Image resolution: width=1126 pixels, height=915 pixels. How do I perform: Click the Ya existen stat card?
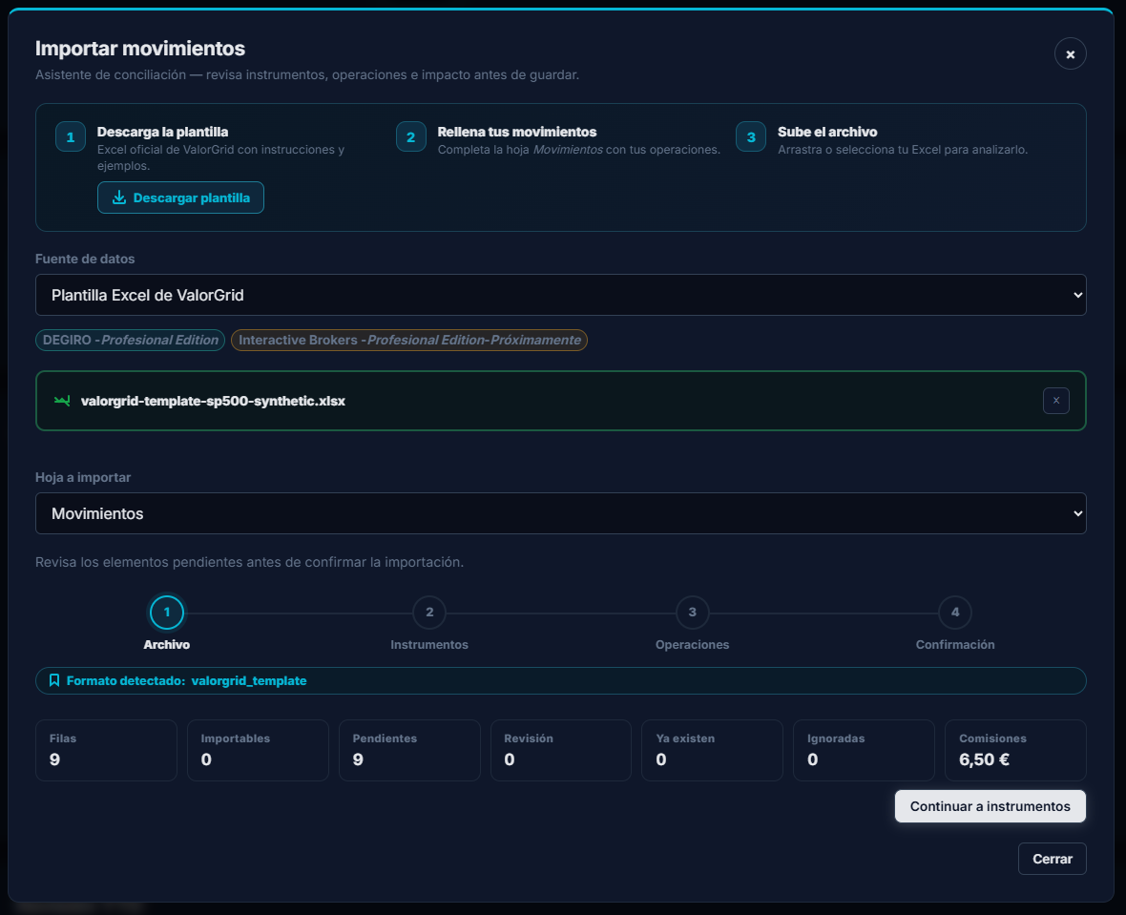click(713, 751)
